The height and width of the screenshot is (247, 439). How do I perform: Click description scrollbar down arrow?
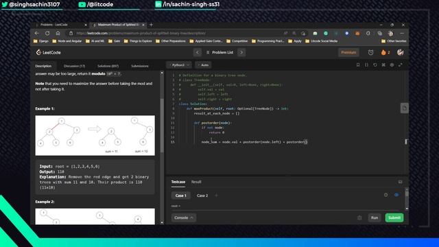162,222
